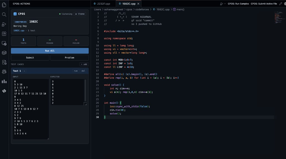The height and width of the screenshot is (159, 286).
Task: Click line number 30 in the gutter
Action: click(x=97, y=117)
